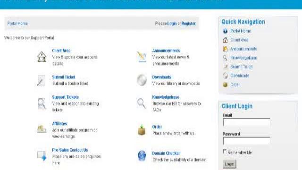Screen dimensions: 302x170
Task: Click the Announcements notepad icon
Action: pyautogui.click(x=142, y=57)
